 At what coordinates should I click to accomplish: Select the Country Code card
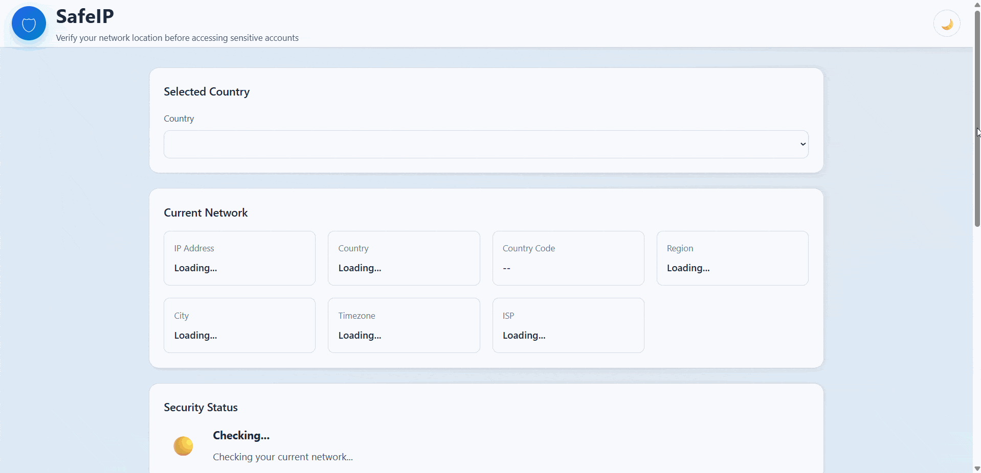[568, 258]
